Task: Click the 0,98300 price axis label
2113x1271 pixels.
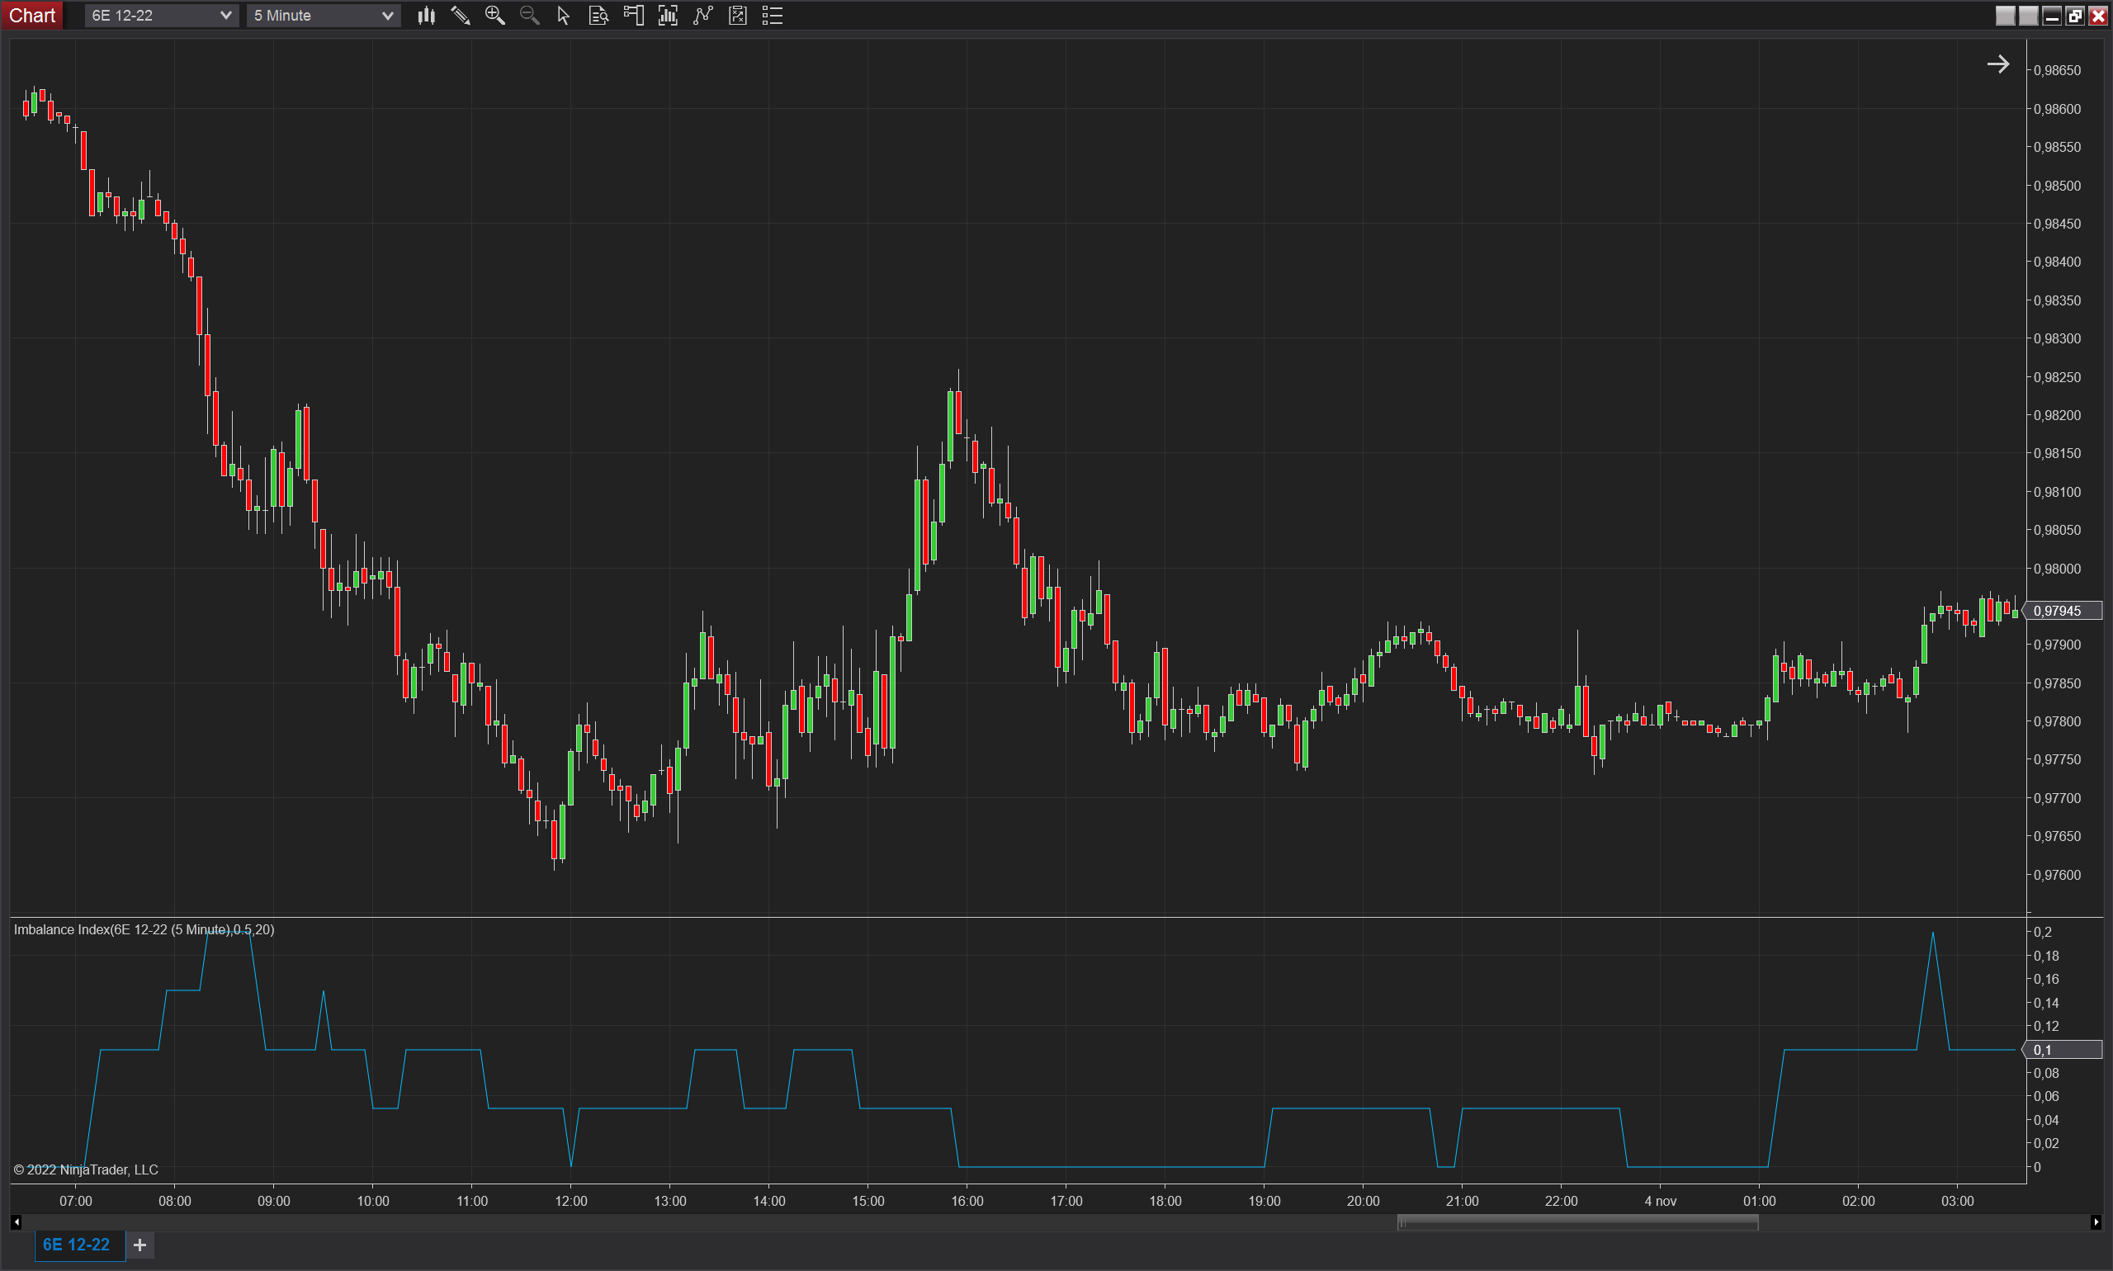Action: [2058, 338]
